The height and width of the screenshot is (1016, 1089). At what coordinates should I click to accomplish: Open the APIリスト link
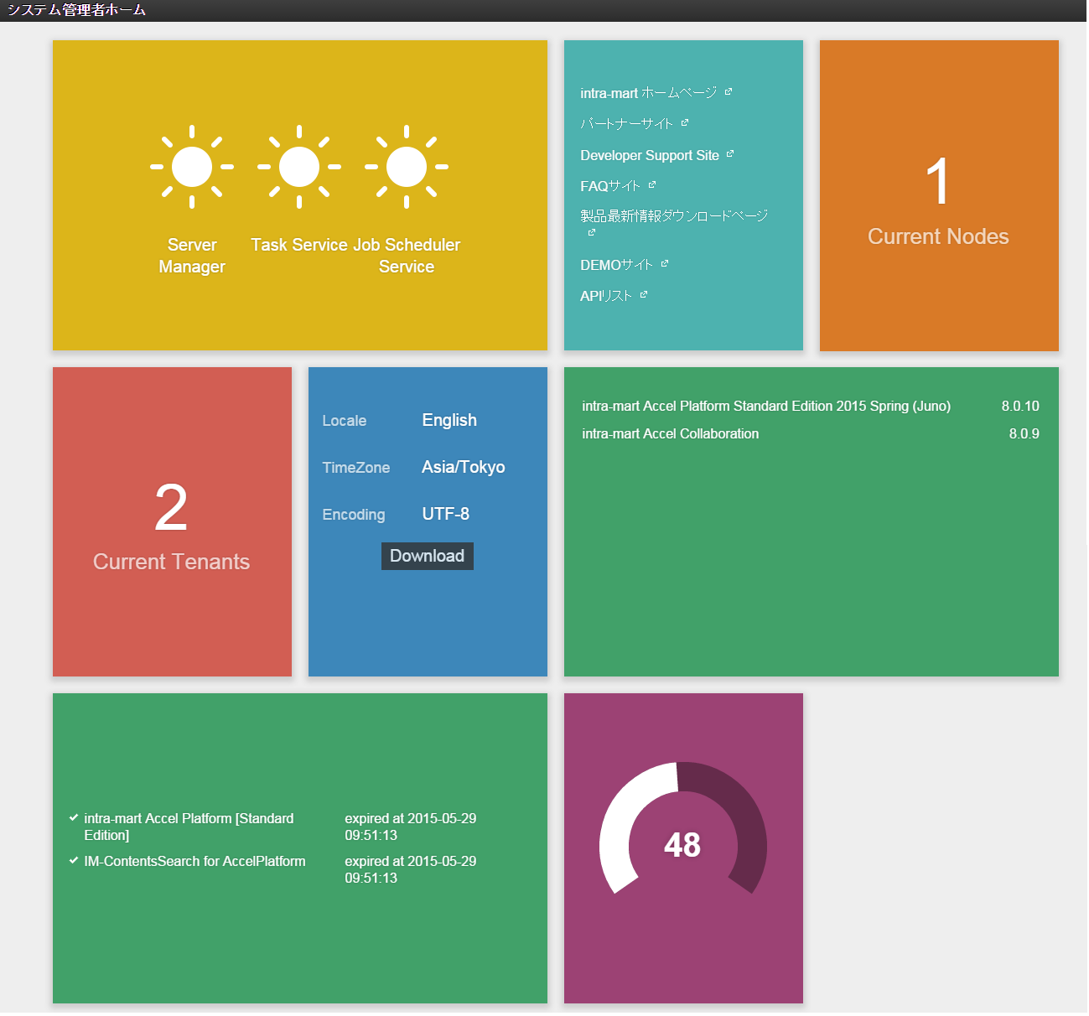click(x=606, y=296)
